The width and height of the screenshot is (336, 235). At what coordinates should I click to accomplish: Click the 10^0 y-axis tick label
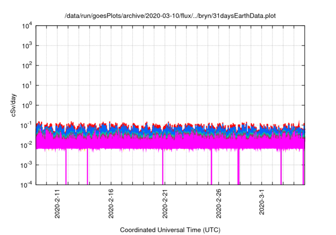[x=27, y=105]
